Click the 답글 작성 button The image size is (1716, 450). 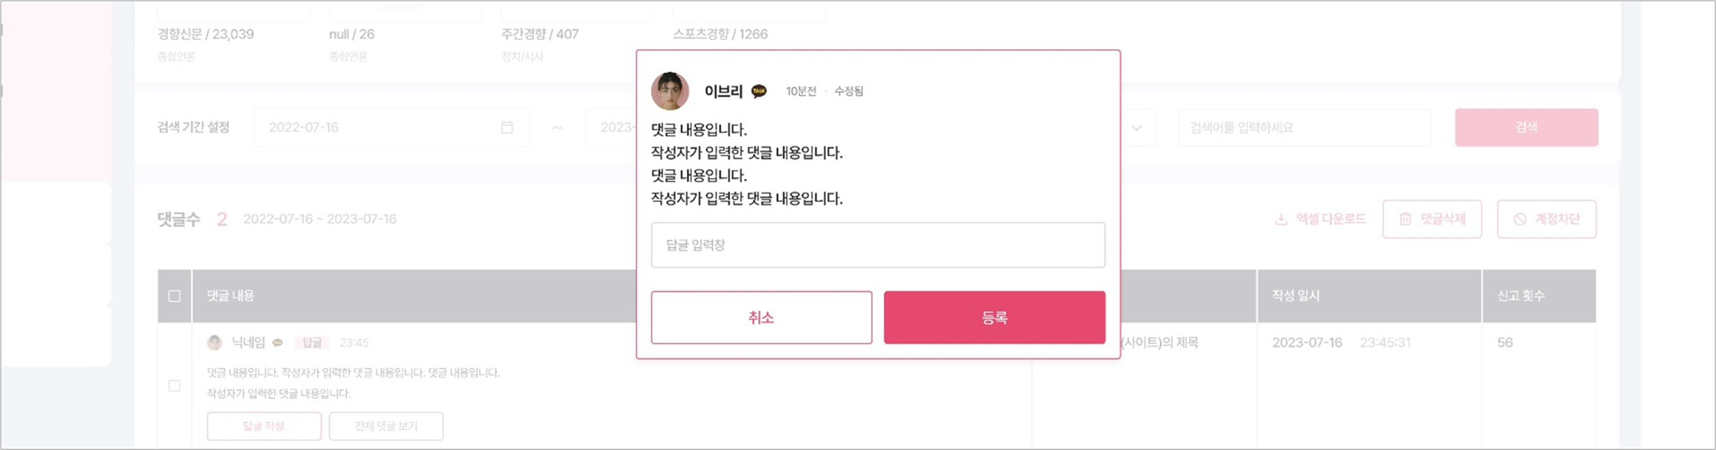264,426
